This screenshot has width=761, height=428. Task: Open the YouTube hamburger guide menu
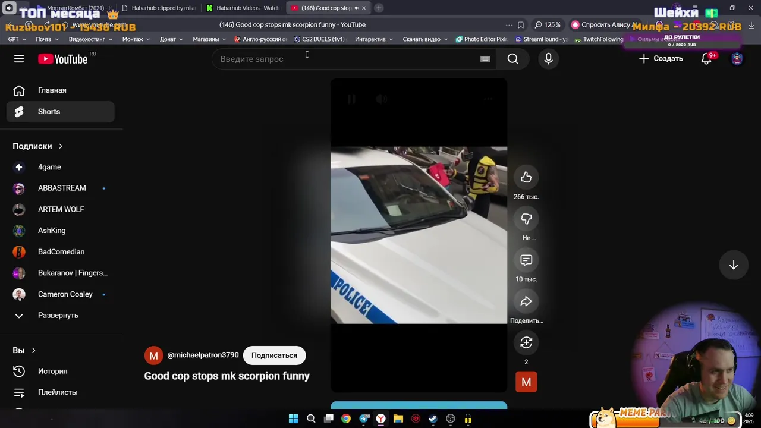coord(19,59)
